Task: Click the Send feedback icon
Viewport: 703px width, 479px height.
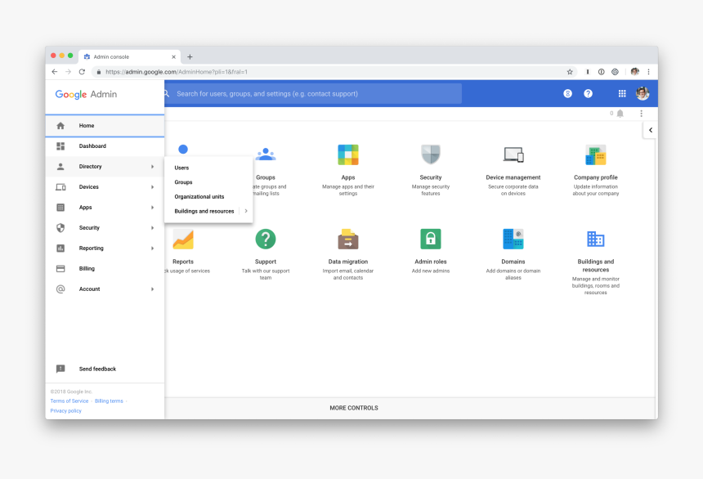Action: tap(60, 369)
